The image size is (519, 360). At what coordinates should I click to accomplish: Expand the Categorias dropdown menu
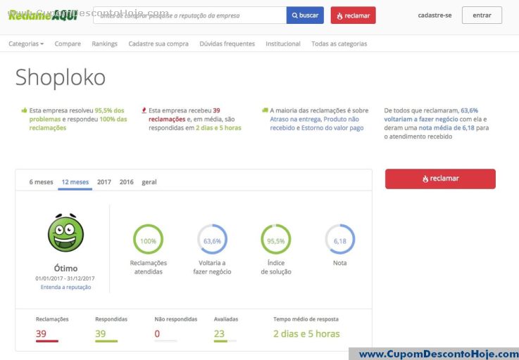(26, 44)
